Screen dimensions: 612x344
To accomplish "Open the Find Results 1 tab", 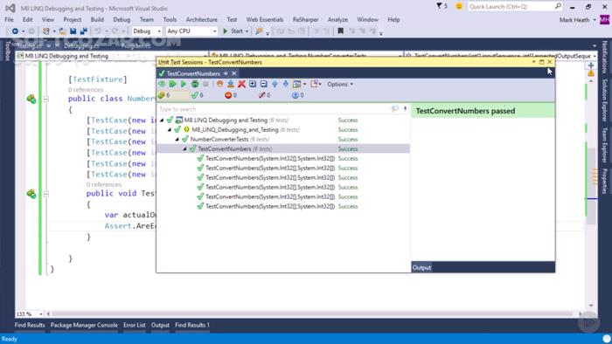I will 192,325.
